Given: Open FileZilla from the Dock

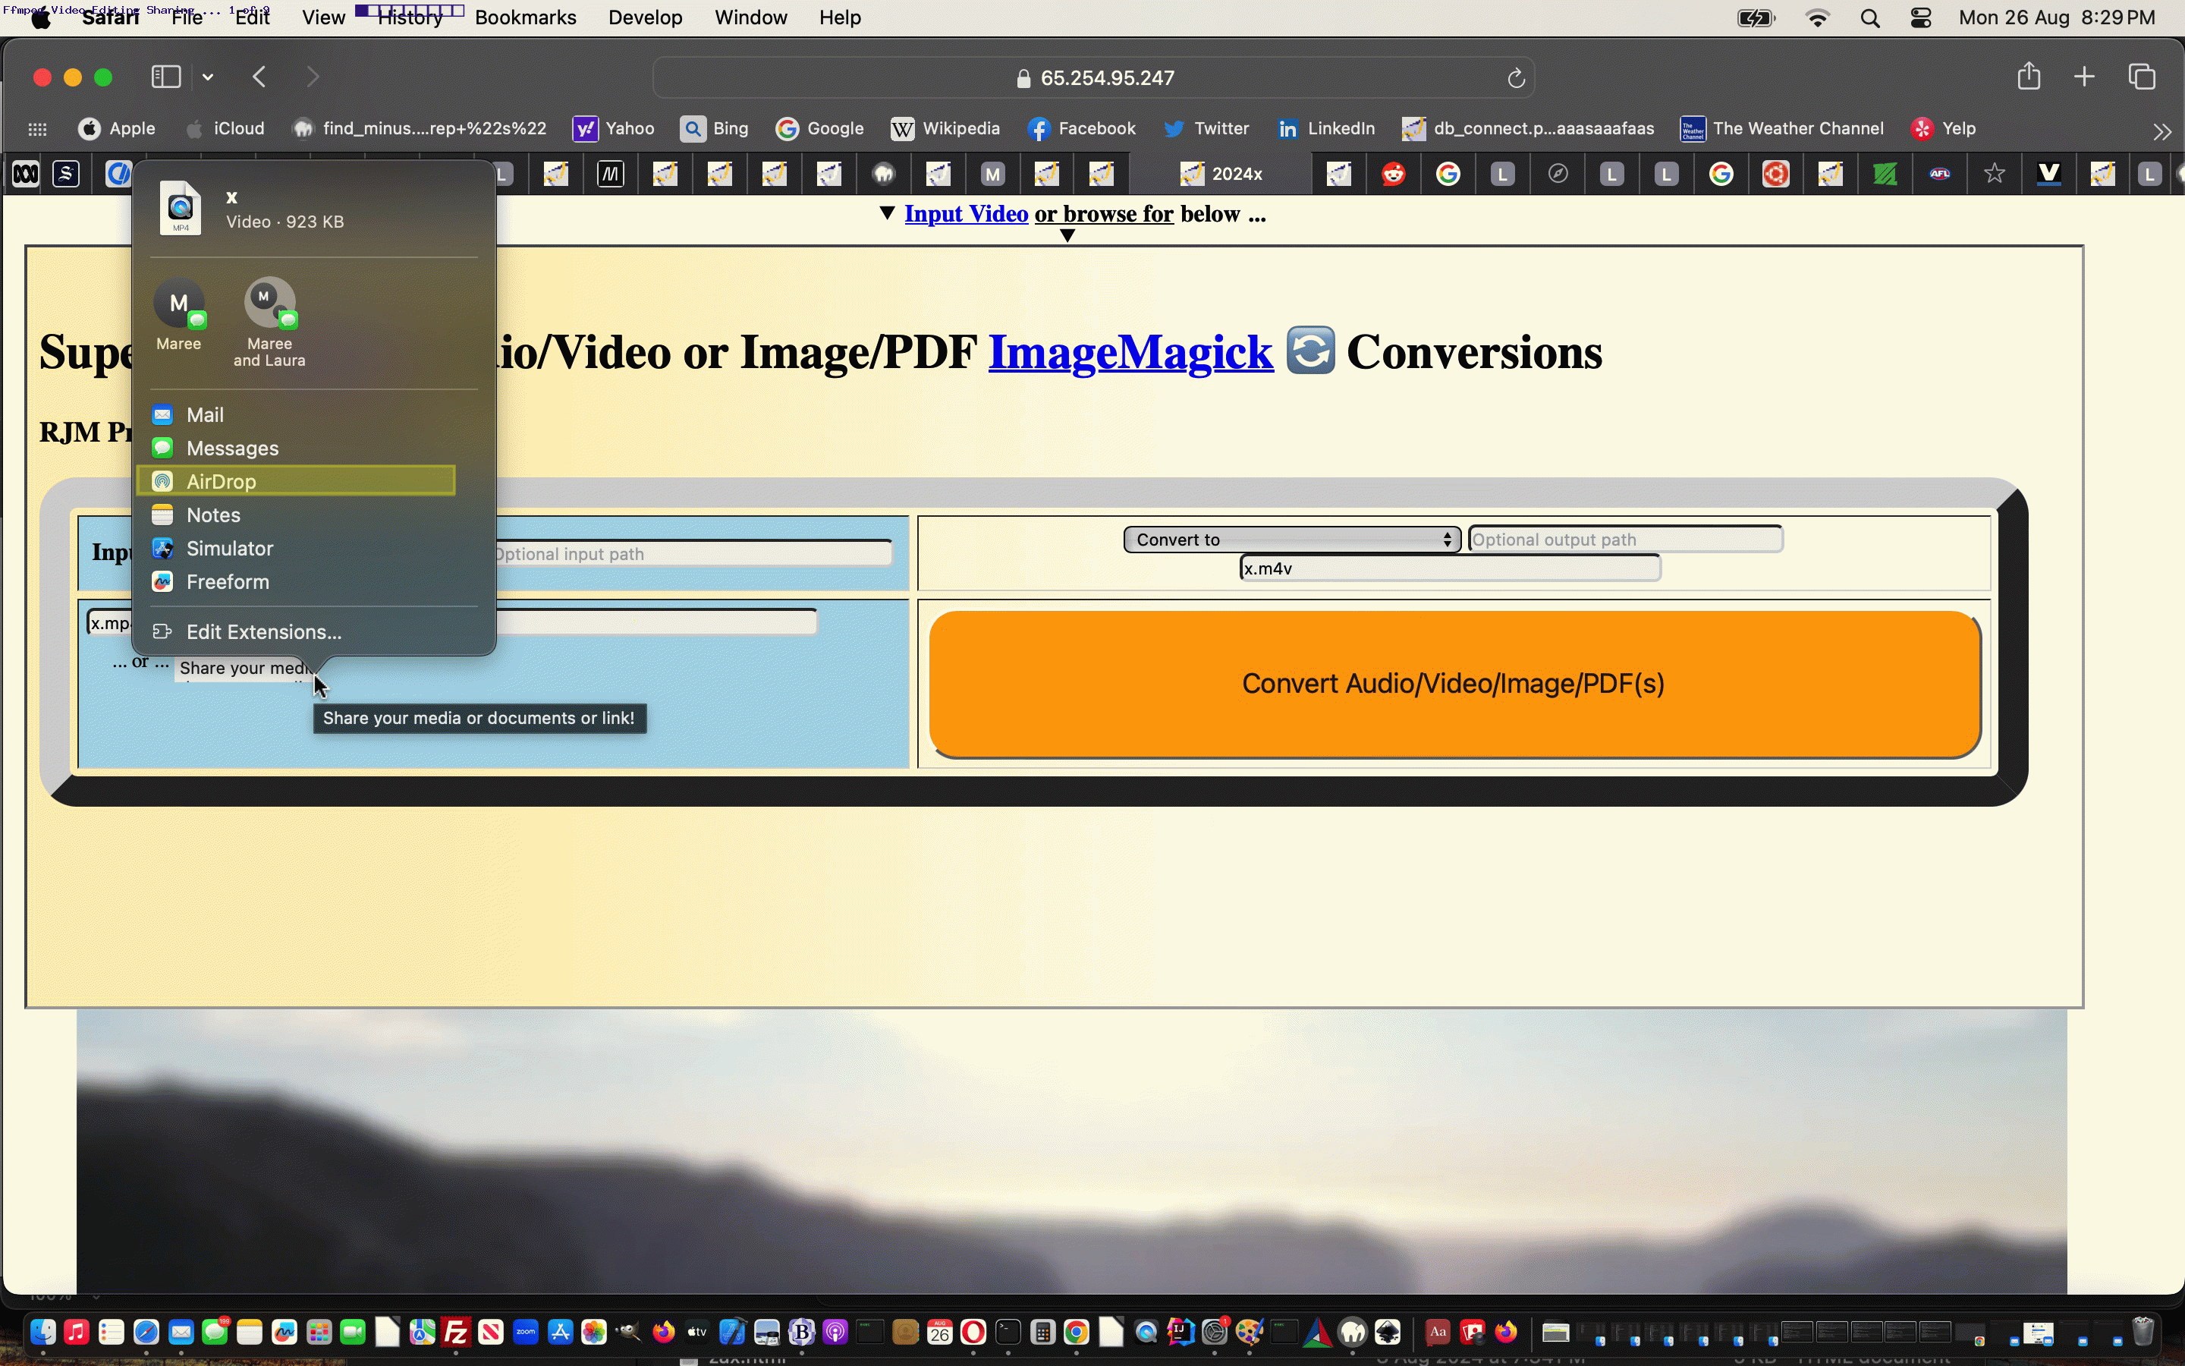Looking at the screenshot, I should tap(456, 1332).
